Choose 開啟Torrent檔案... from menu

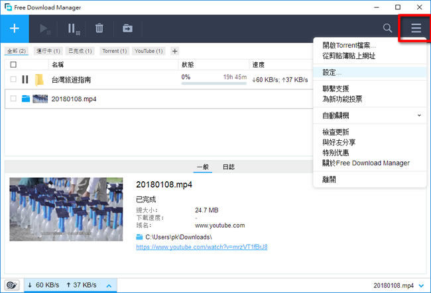coord(370,45)
